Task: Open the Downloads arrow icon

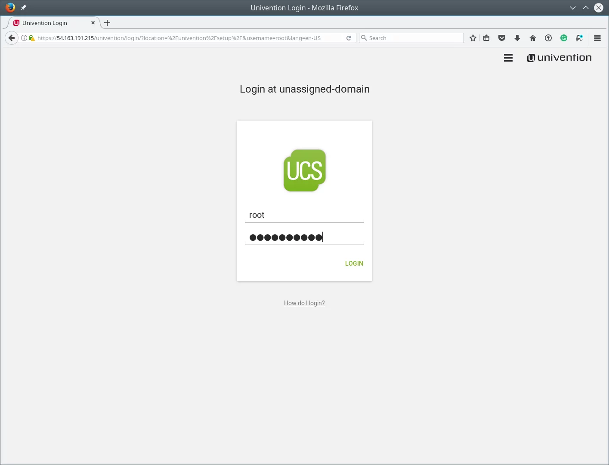Action: (x=517, y=38)
